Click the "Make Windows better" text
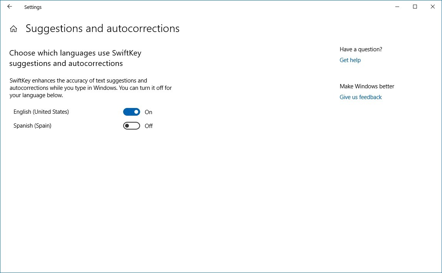The height and width of the screenshot is (273, 442). pyautogui.click(x=367, y=86)
